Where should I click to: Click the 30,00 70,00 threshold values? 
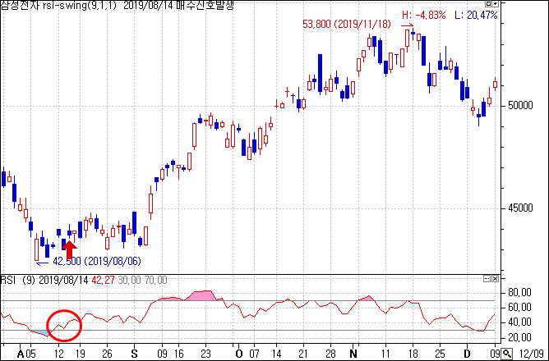142,280
